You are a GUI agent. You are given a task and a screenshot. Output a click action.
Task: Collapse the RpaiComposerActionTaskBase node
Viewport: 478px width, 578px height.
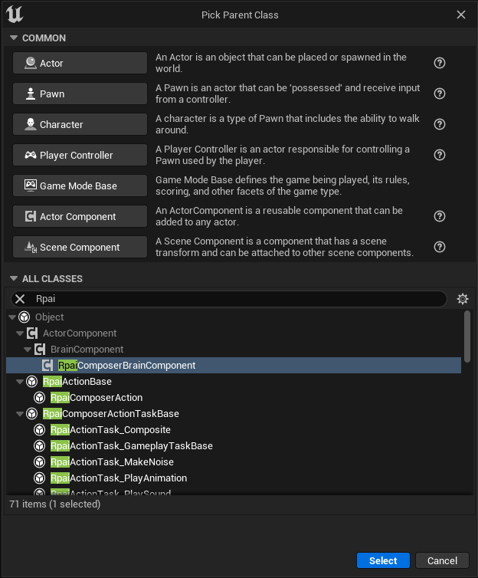pyautogui.click(x=21, y=414)
